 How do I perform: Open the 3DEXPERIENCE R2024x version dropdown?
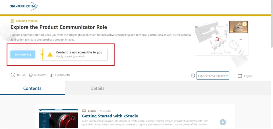[213, 76]
